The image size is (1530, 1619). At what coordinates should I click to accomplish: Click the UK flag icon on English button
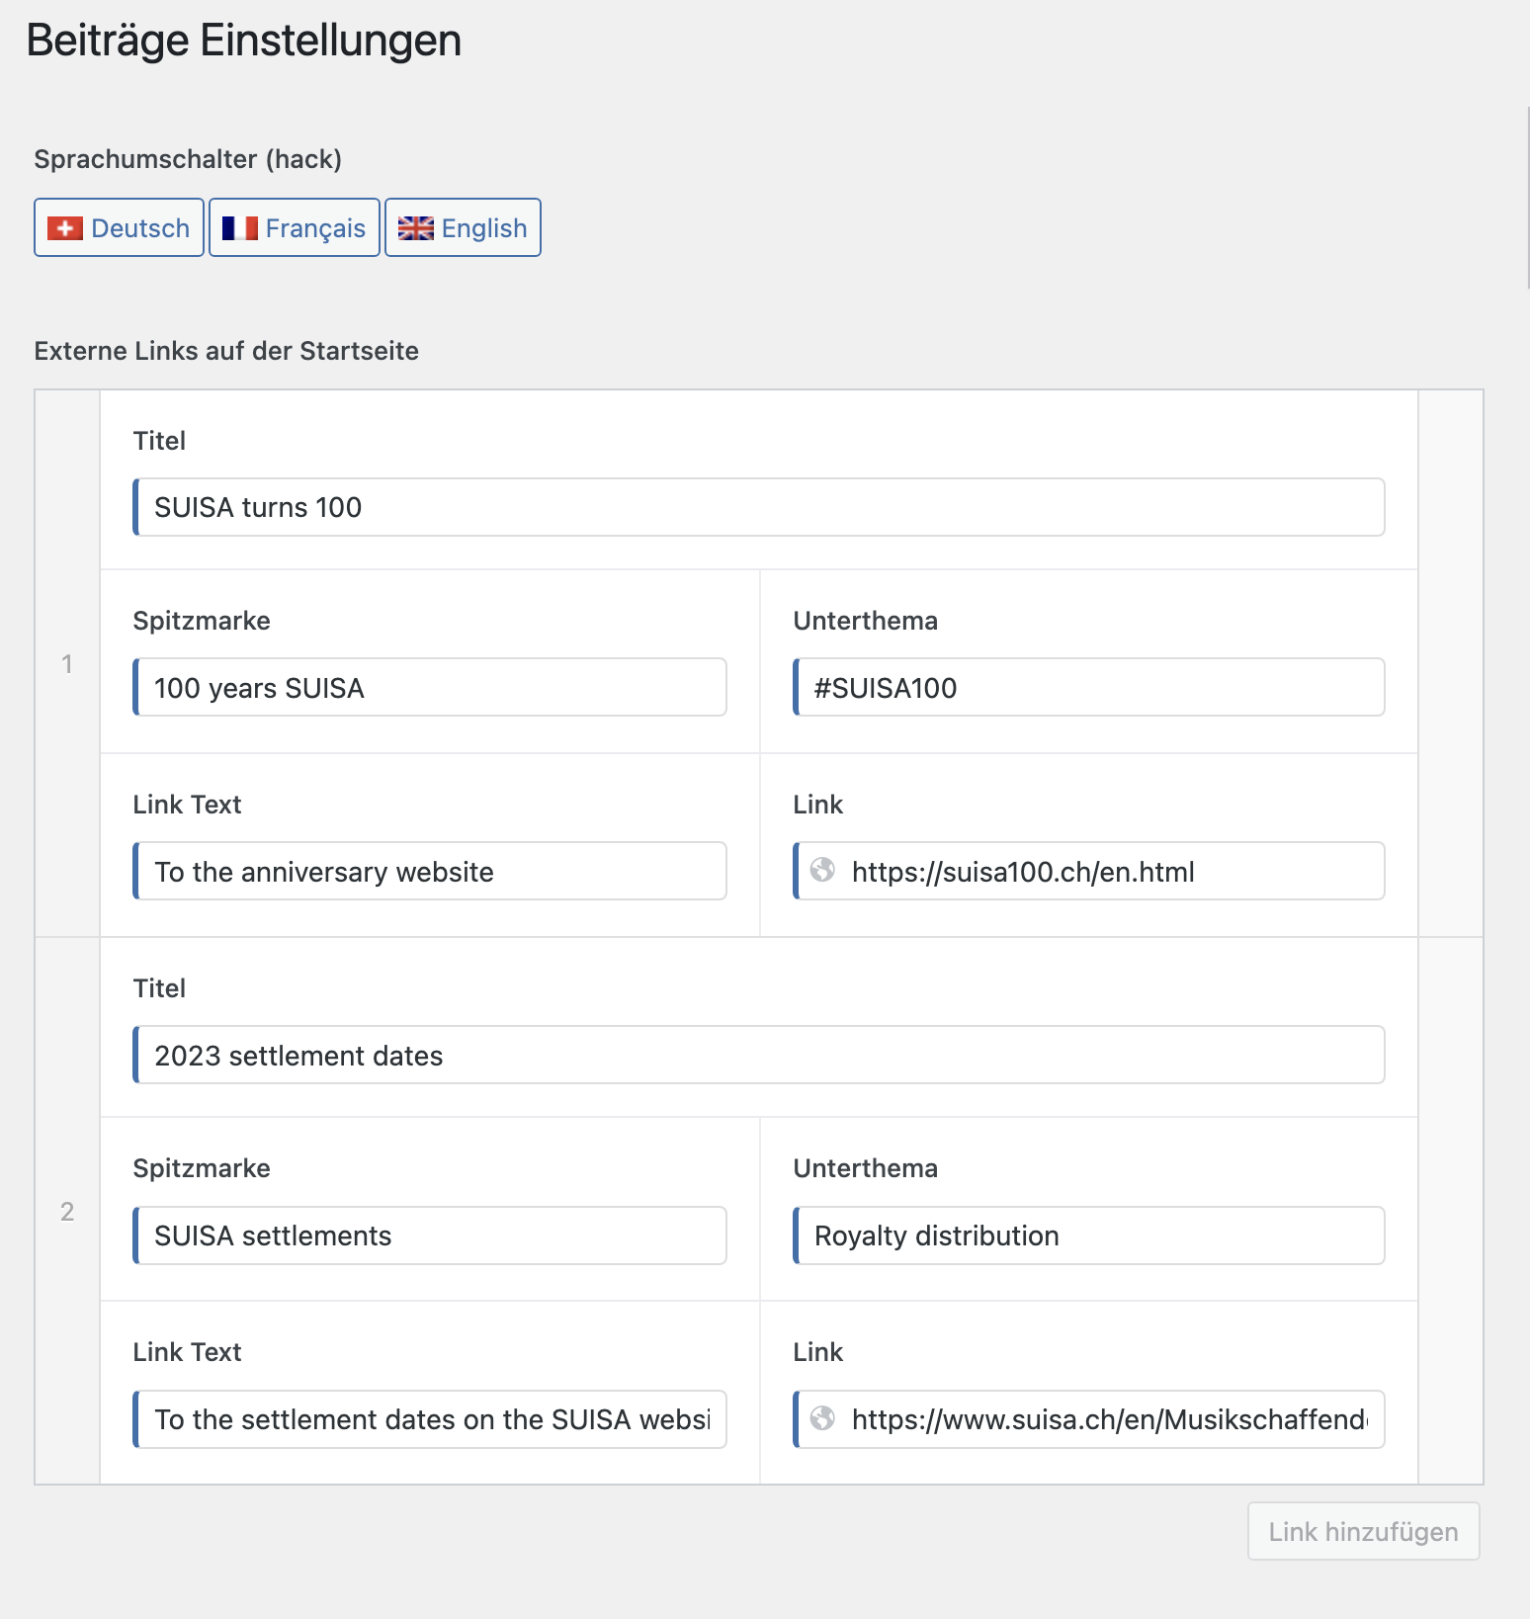coord(415,227)
